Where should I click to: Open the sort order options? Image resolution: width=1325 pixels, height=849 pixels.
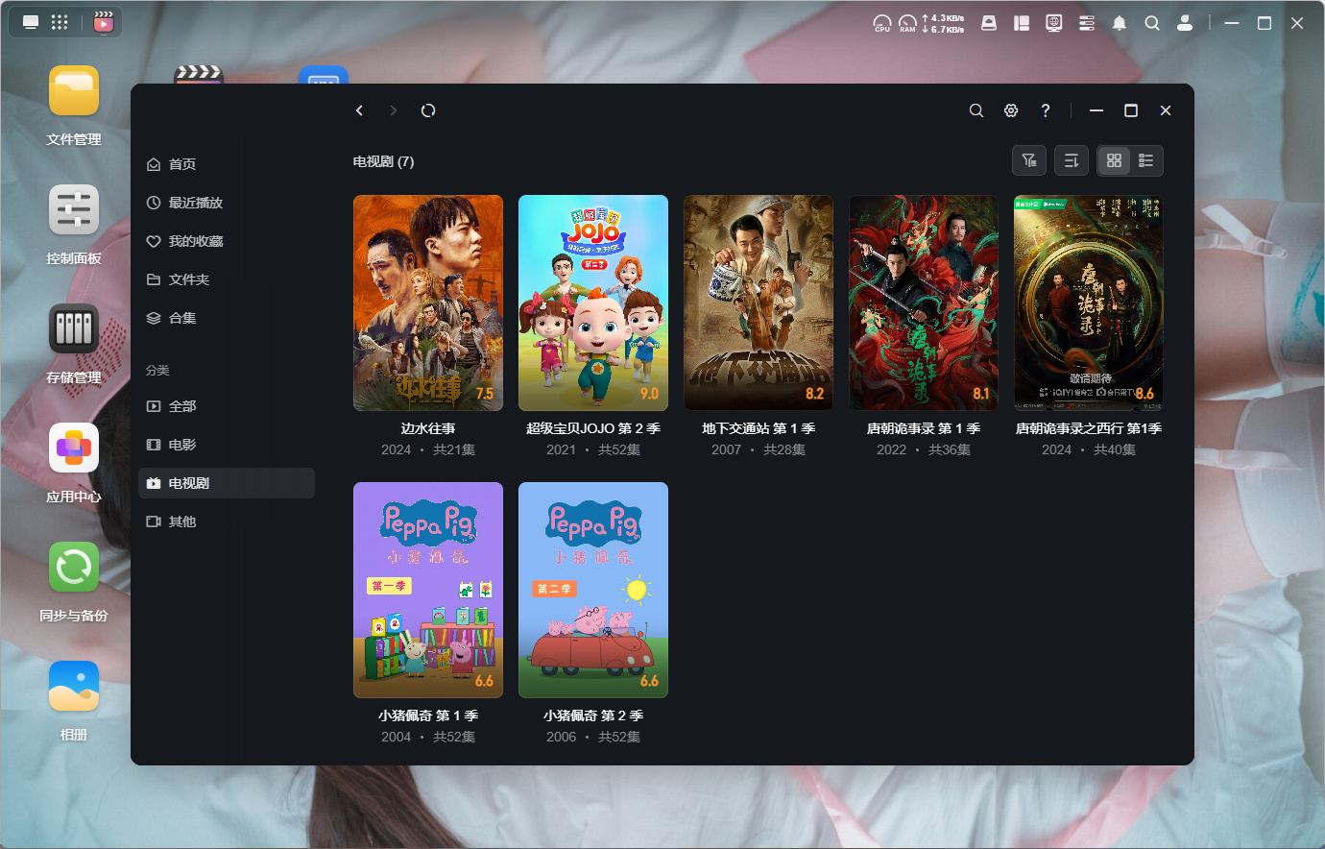point(1072,160)
